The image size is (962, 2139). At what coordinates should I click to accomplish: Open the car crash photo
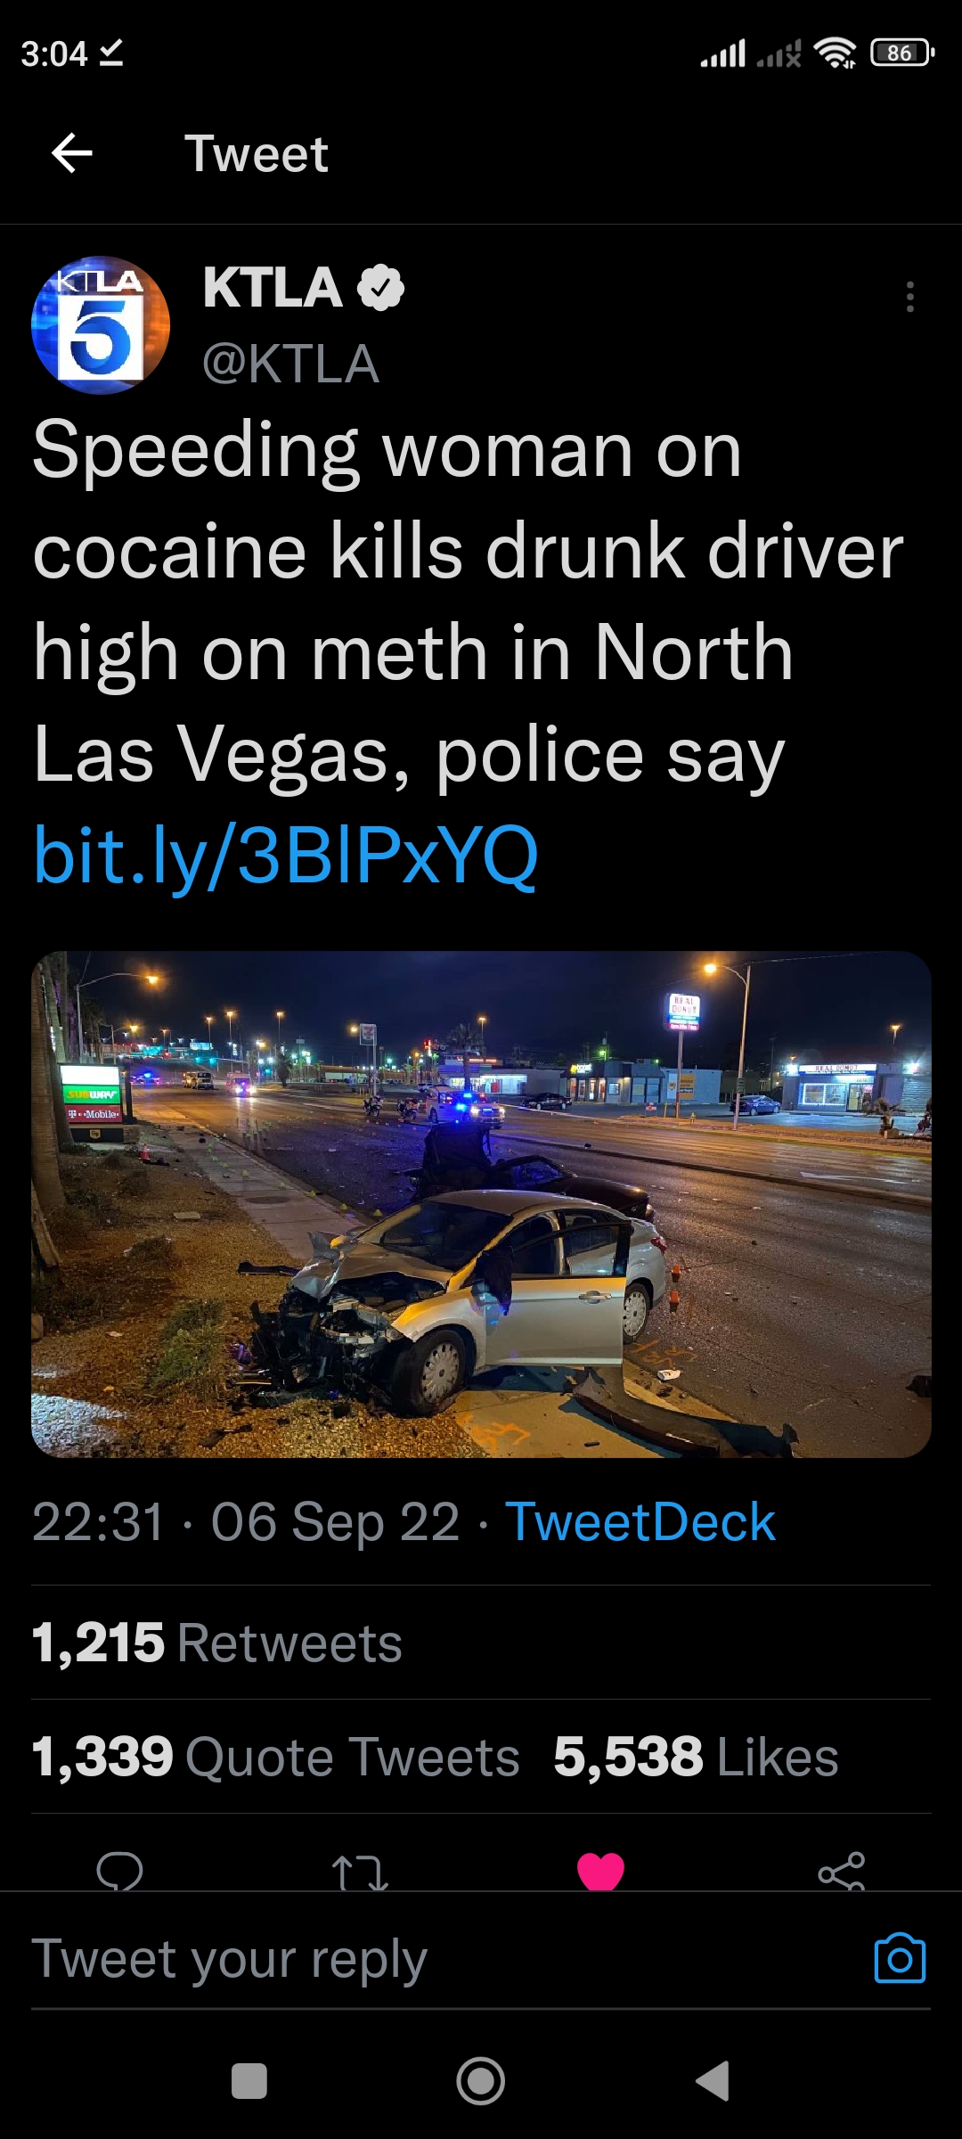click(481, 1204)
